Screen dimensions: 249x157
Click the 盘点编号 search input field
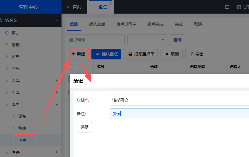pyautogui.click(x=95, y=39)
